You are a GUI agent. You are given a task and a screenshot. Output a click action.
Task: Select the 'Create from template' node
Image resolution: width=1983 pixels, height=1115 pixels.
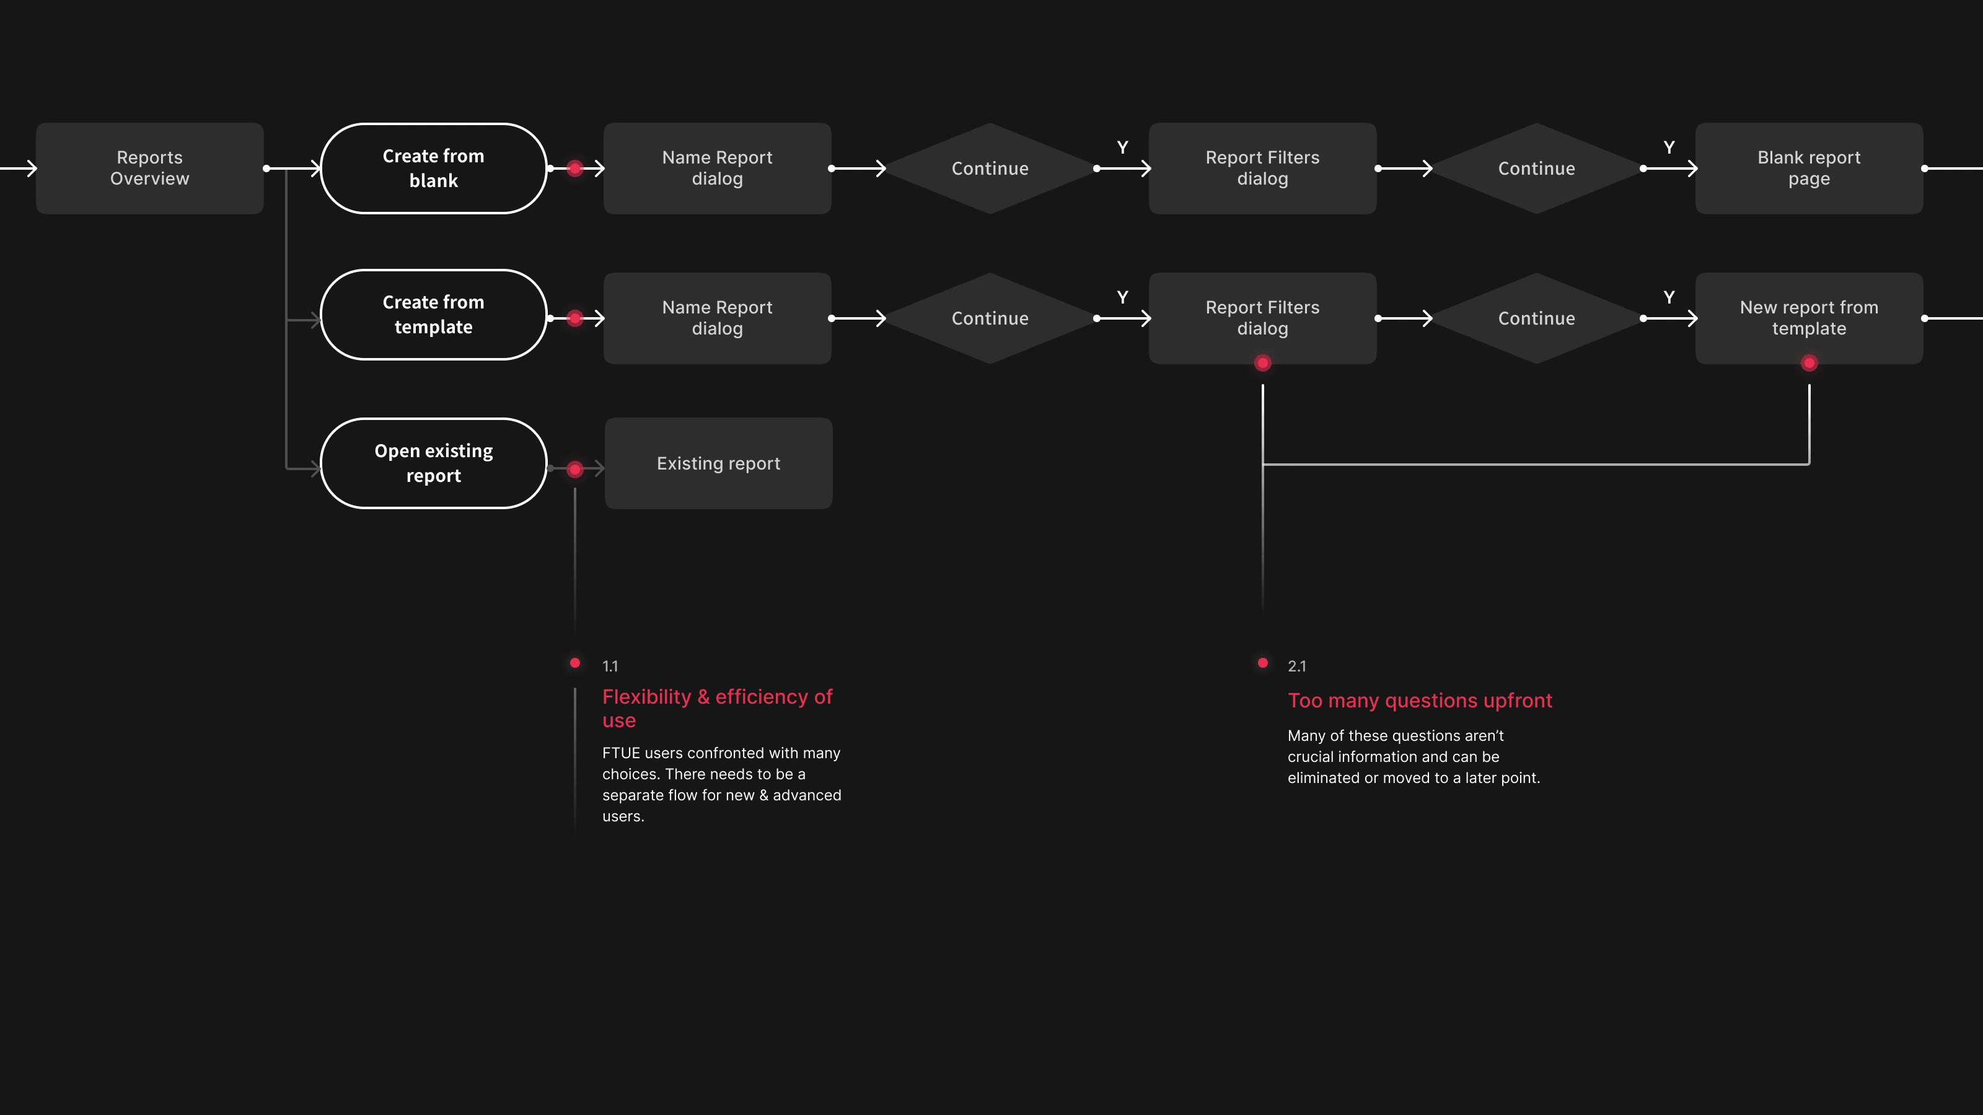click(433, 316)
